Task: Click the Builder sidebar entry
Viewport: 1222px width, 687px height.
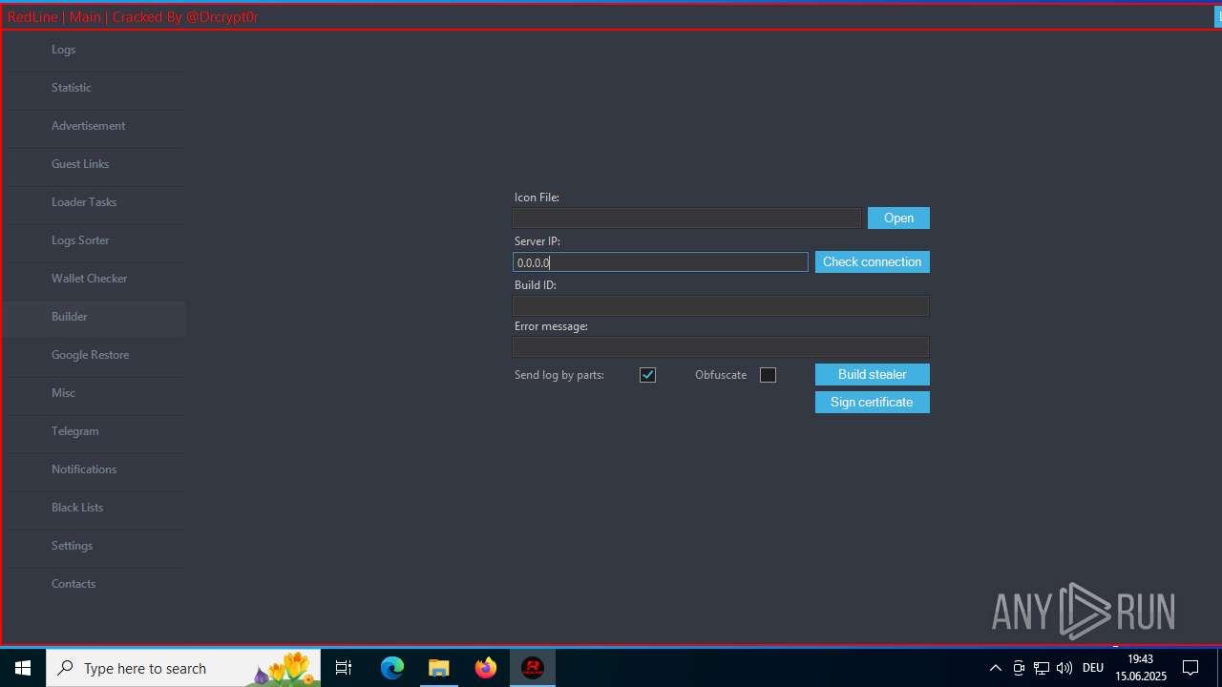Action: (94, 317)
